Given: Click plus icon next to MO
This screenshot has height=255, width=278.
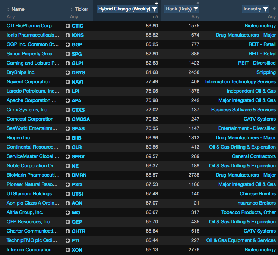Looking at the screenshot, I should pos(67,212).
